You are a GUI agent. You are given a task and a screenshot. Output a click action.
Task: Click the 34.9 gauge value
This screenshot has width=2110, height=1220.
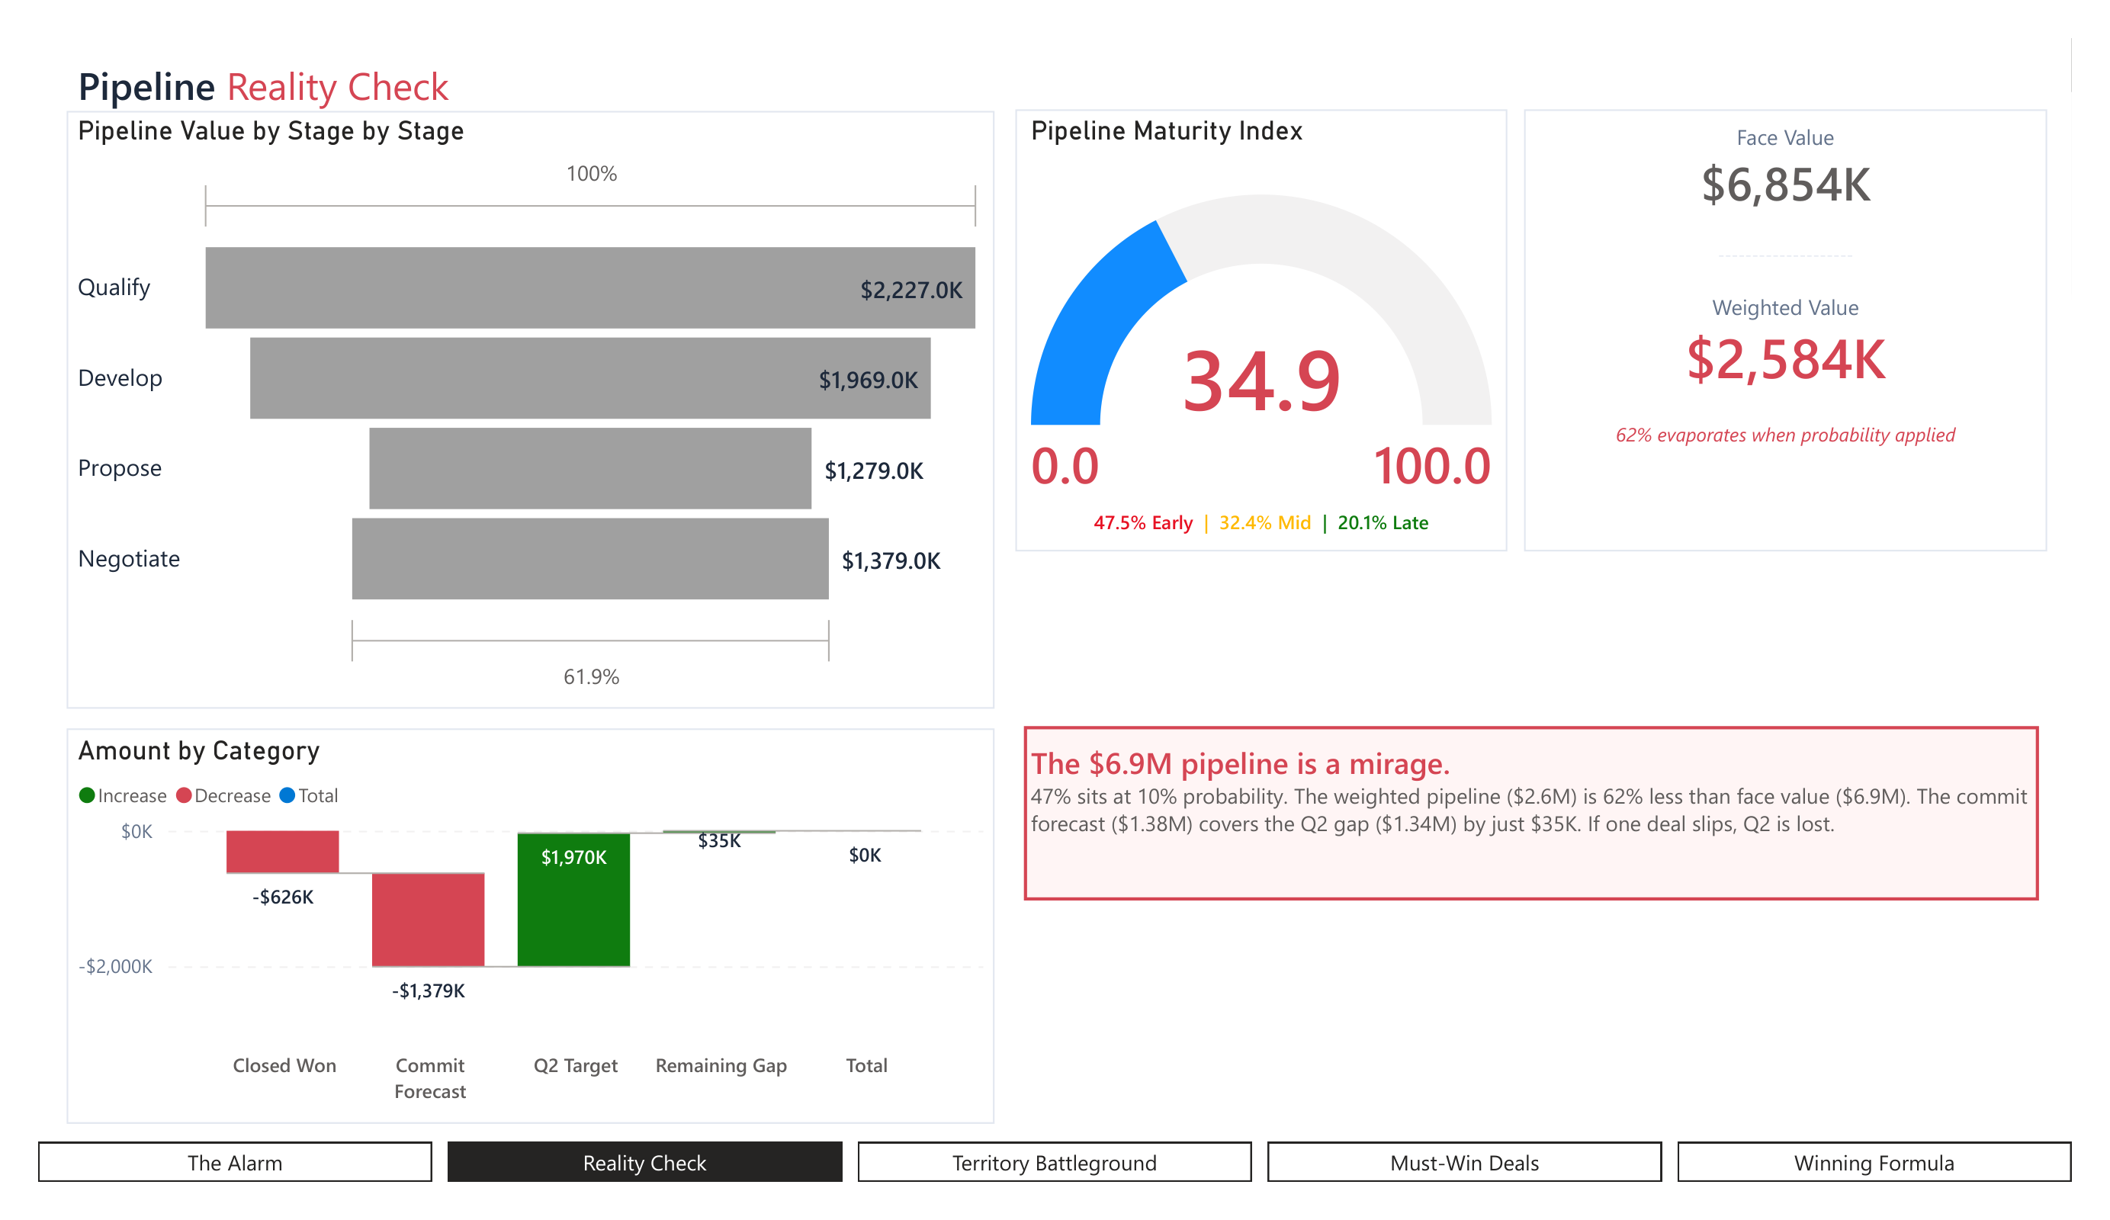(x=1261, y=382)
